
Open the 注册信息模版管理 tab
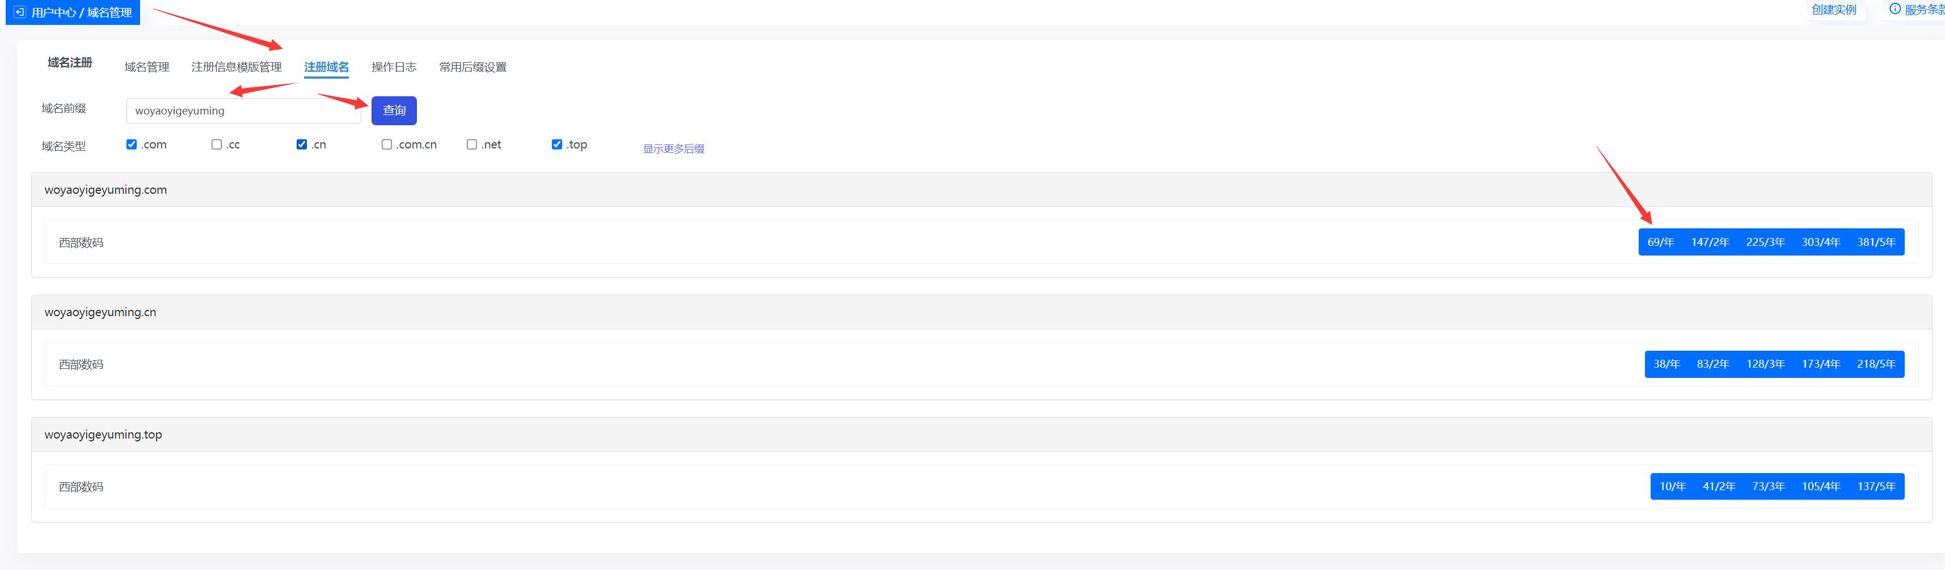pos(237,67)
